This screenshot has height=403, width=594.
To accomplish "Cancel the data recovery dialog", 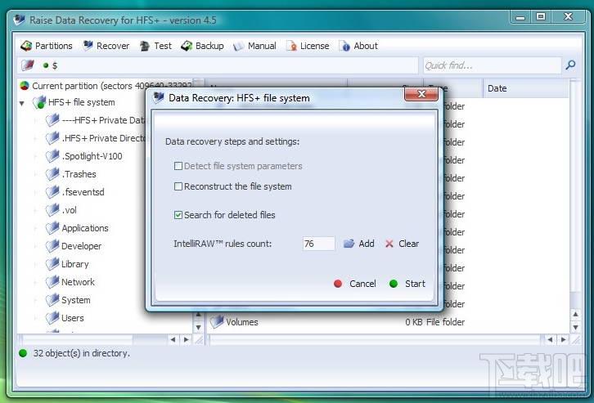I will [355, 284].
